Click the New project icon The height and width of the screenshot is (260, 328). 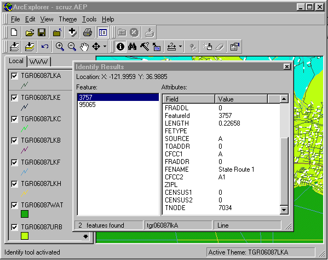point(14,32)
